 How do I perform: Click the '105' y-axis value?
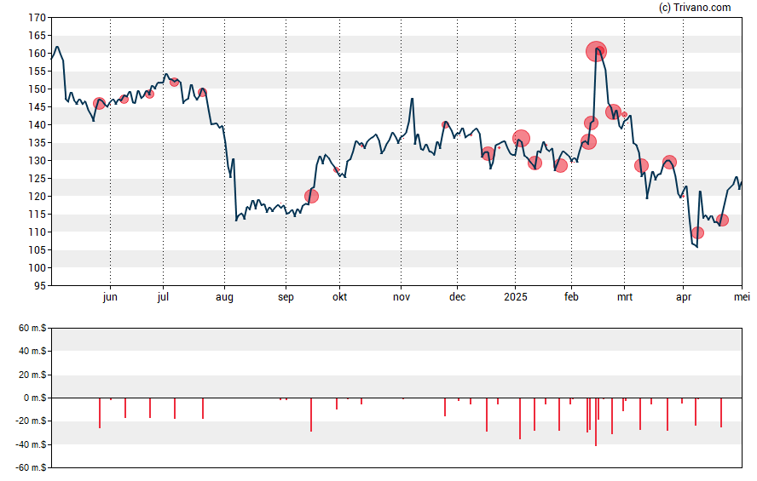click(x=38, y=249)
